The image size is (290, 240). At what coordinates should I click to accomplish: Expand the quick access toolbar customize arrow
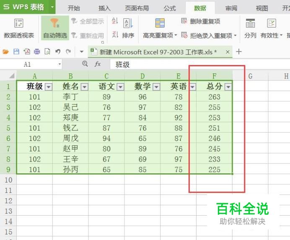pos(82,52)
